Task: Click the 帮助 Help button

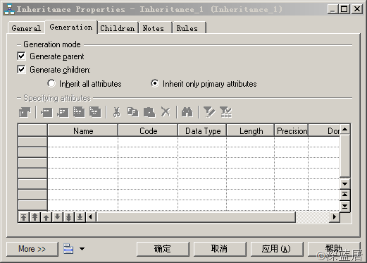Action: (x=334, y=249)
